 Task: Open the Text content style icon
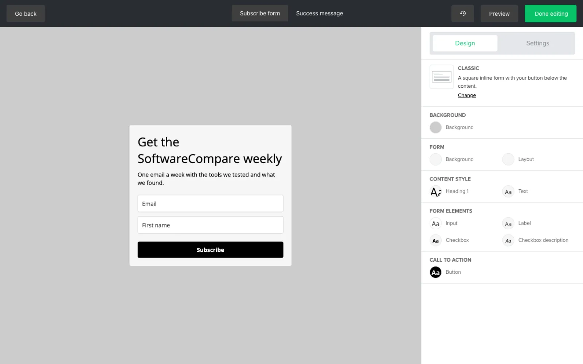(x=508, y=191)
